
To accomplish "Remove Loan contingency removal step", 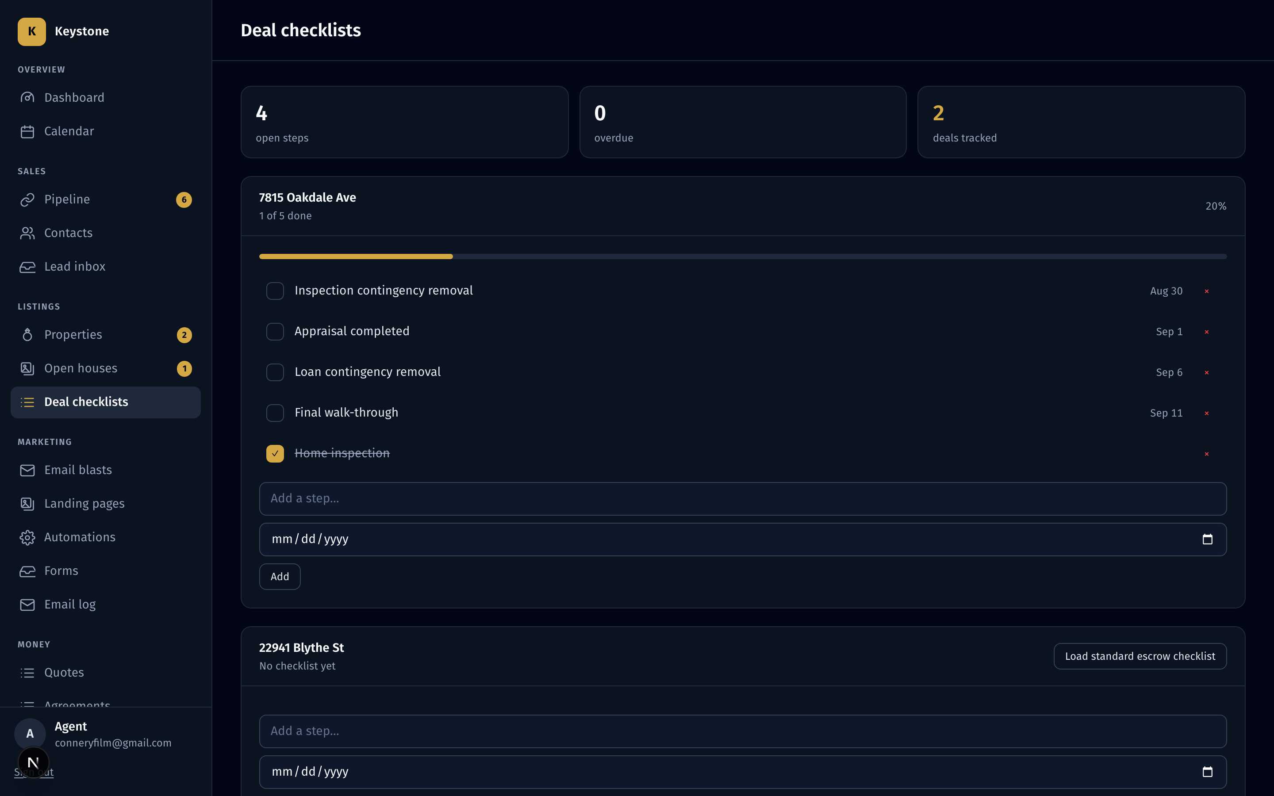I will coord(1207,373).
